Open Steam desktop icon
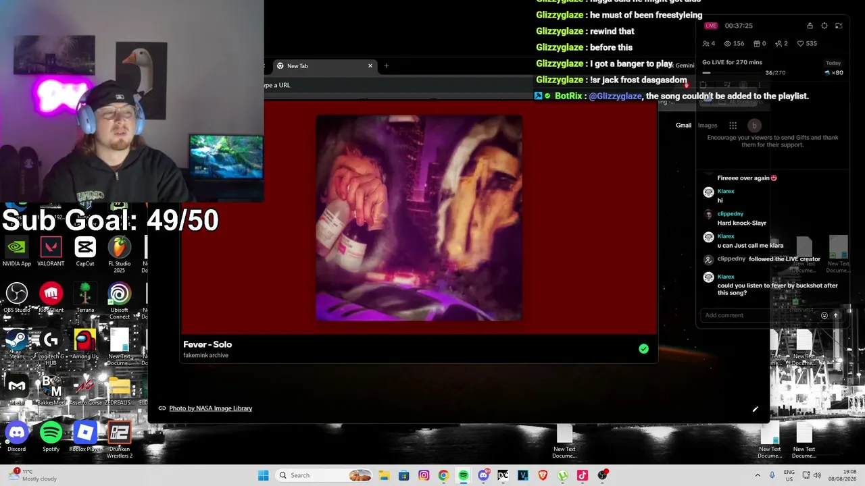Viewport: 865px width, 486px height. point(17,344)
